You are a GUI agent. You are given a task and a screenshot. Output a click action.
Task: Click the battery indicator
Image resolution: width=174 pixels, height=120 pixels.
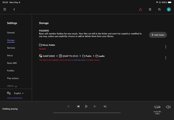tap(170, 2)
